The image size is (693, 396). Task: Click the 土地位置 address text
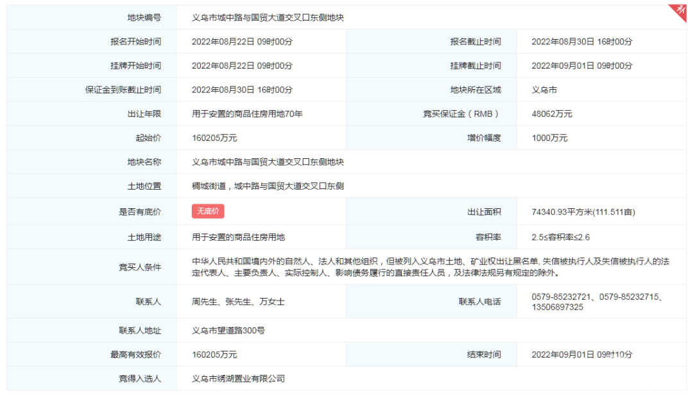coord(268,186)
